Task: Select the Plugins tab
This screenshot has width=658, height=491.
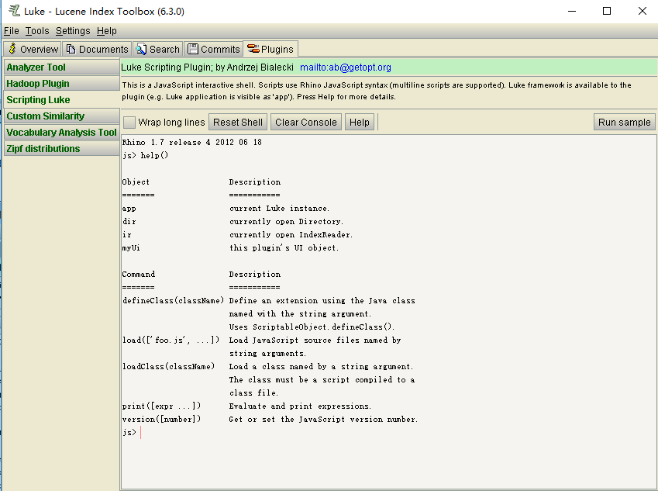Action: pos(270,49)
